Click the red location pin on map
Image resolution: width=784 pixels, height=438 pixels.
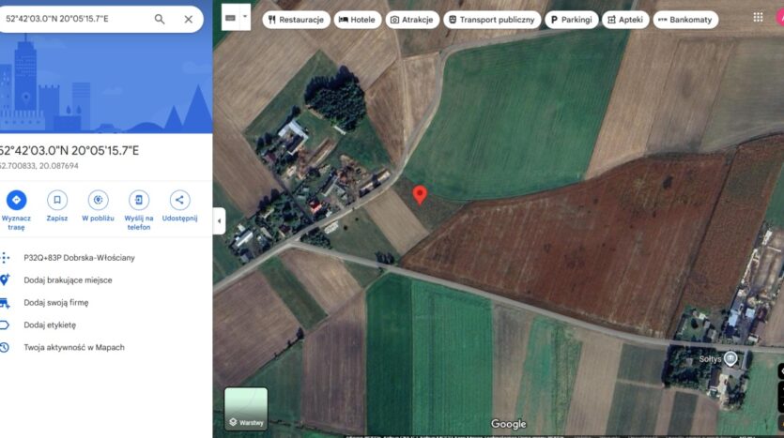[420, 195]
